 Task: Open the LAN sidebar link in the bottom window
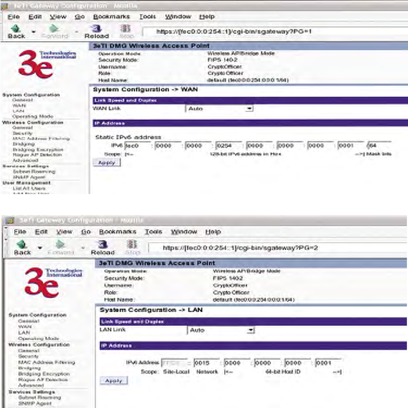click(24, 333)
